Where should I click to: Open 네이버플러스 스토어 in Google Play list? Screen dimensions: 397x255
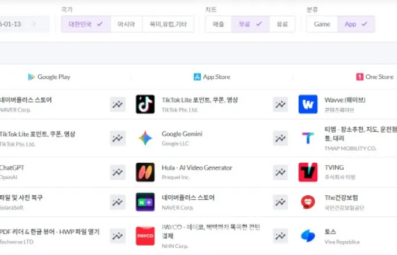(x=25, y=100)
